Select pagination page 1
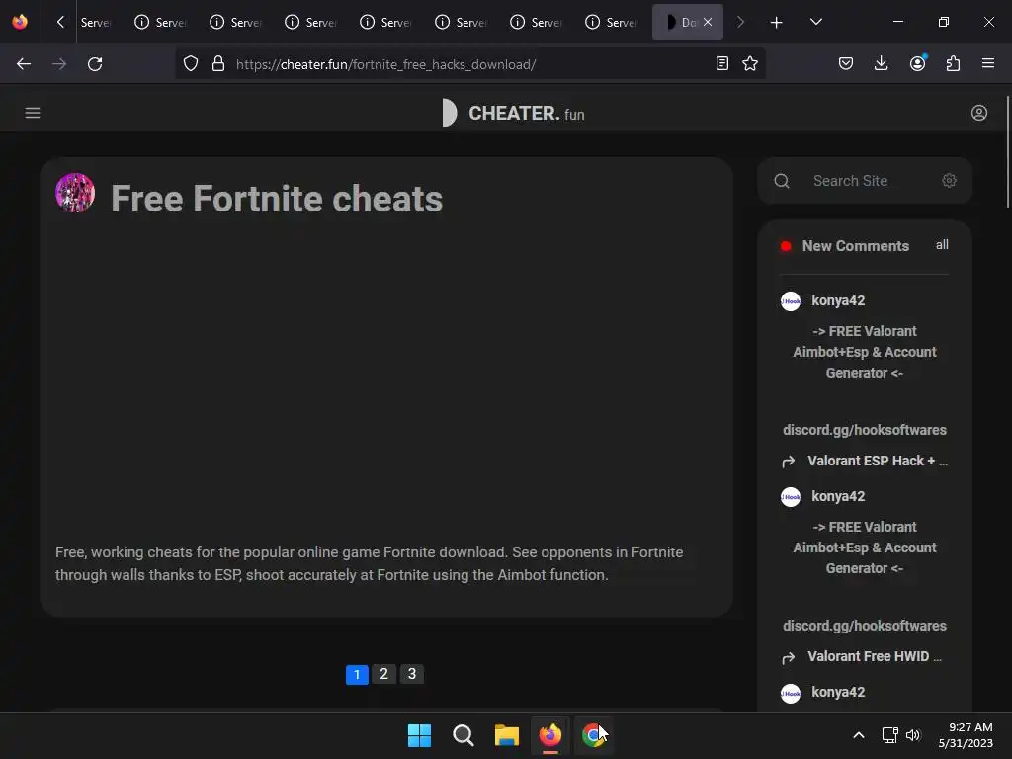Viewport: 1012px width, 759px height. [357, 674]
